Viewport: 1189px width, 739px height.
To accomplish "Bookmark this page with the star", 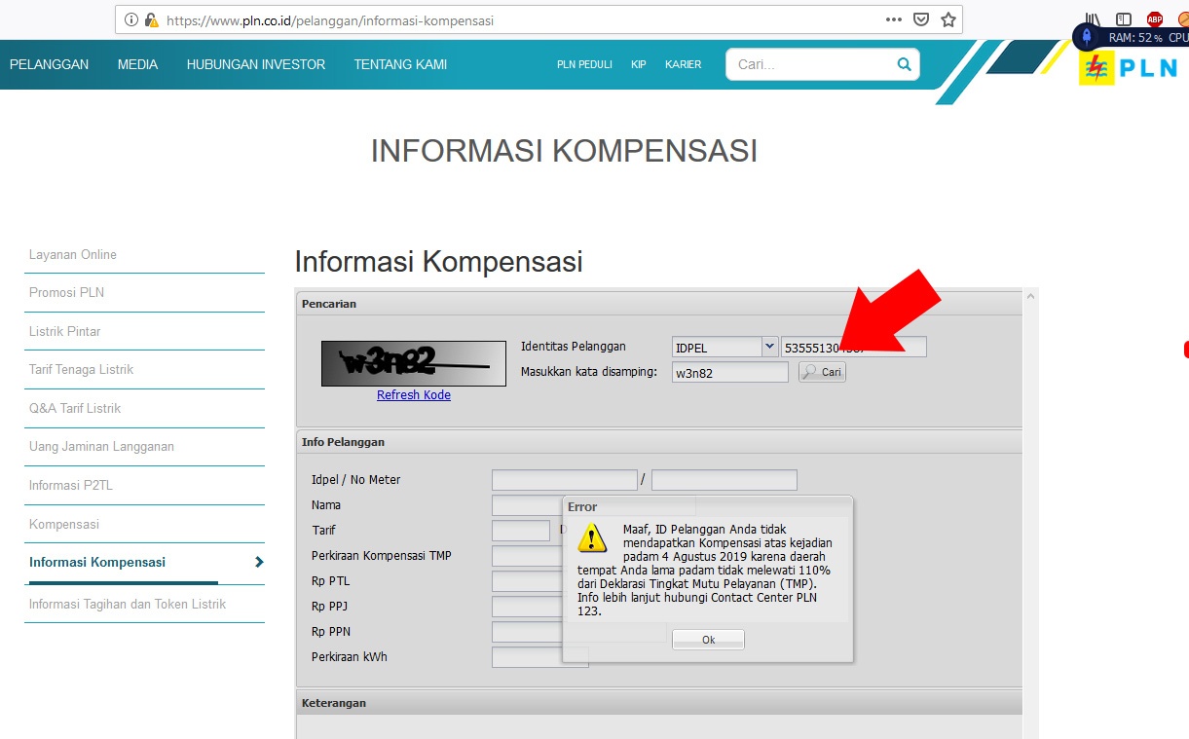I will 948,19.
